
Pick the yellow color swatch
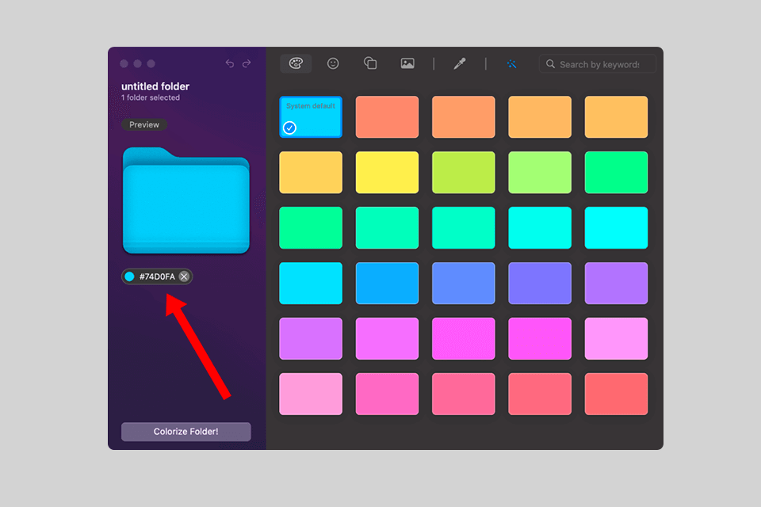coord(387,172)
